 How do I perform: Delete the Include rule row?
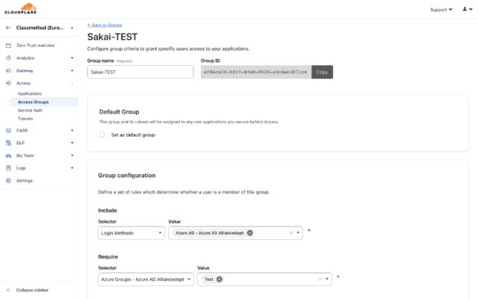pos(309,230)
